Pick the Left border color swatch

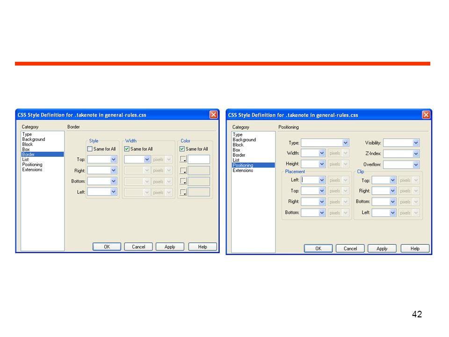[183, 192]
